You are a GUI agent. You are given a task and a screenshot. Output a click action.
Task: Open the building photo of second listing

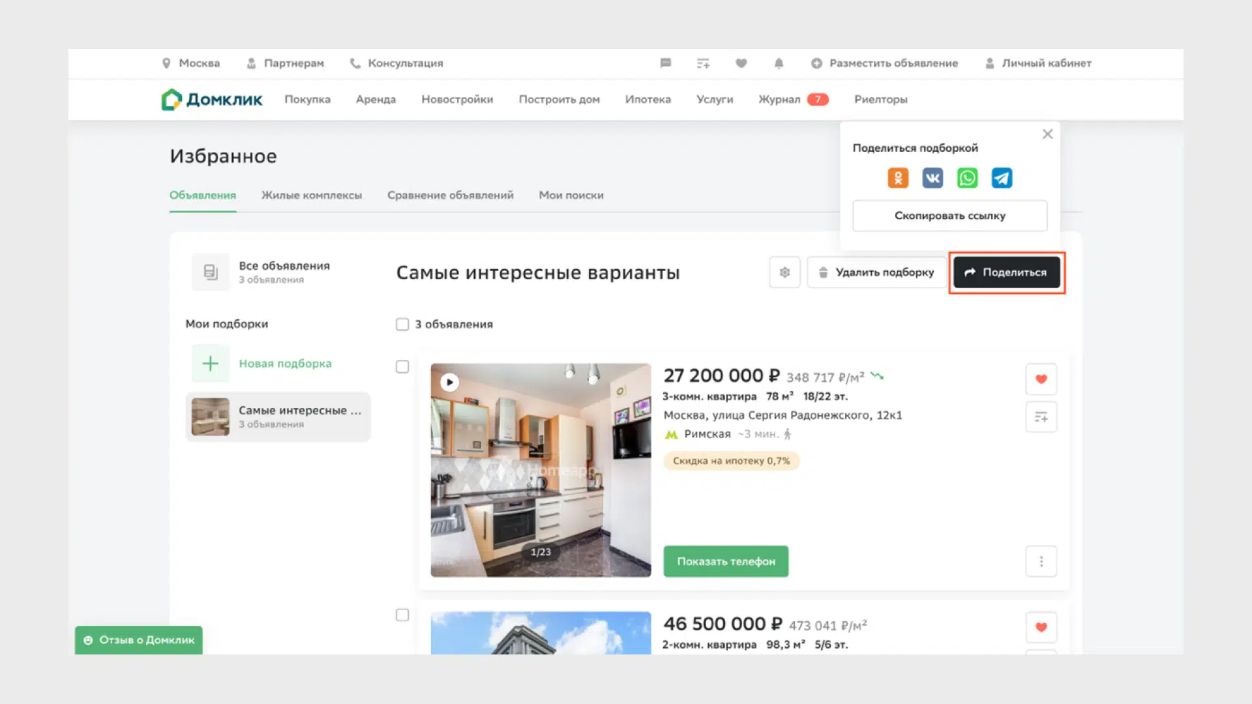[x=541, y=633]
